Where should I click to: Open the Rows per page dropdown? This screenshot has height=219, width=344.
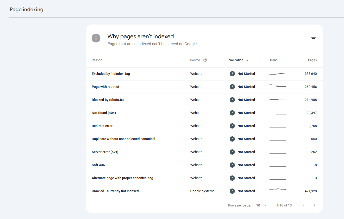coord(262,205)
